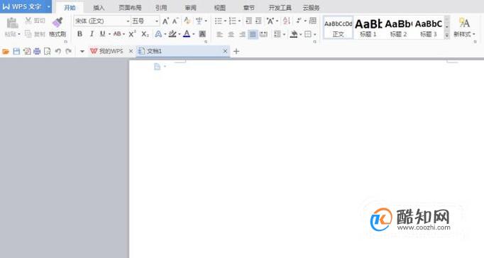Switch to the 页面布局 ribbon tab
This screenshot has width=484, height=258.
(x=130, y=8)
